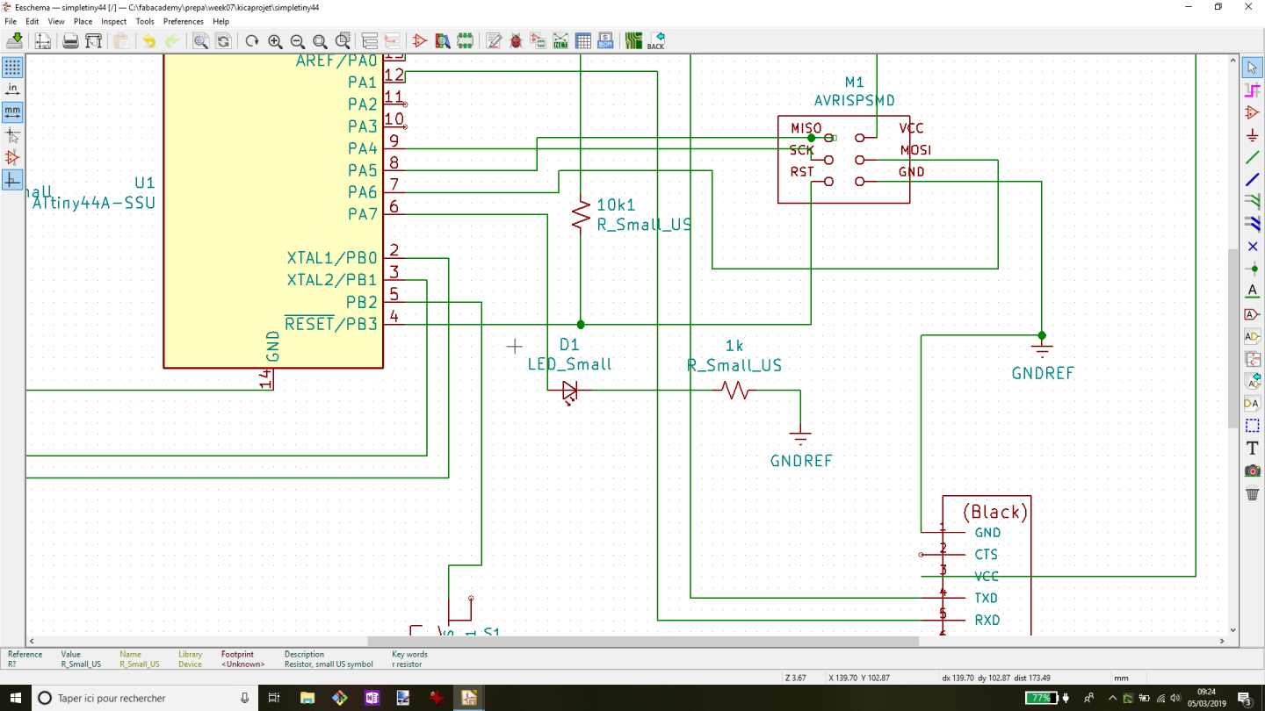Switch units to inches
The width and height of the screenshot is (1265, 711).
[12, 90]
